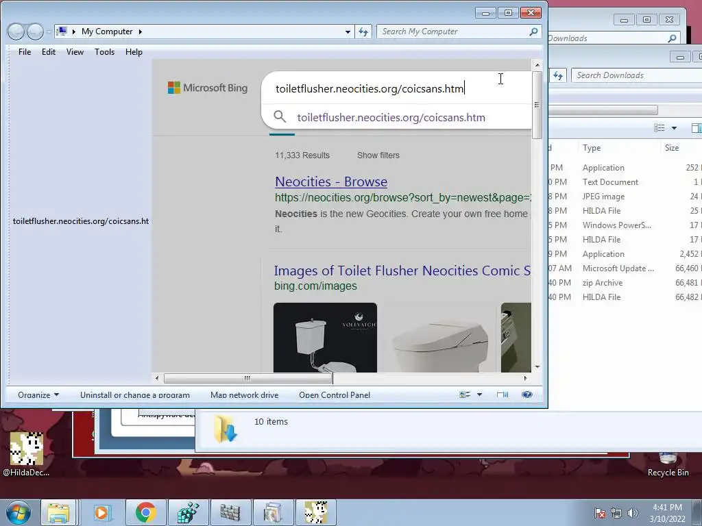Open the Hilda pixel-art taskbar application
This screenshot has width=702, height=526.
coord(315,512)
